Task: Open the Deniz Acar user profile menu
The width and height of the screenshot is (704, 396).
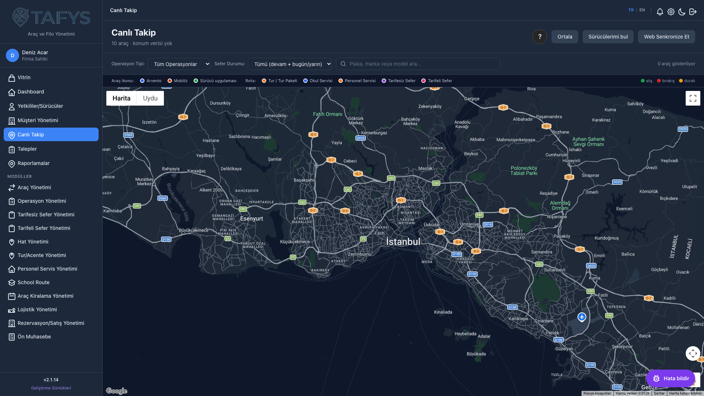Action: [51, 55]
